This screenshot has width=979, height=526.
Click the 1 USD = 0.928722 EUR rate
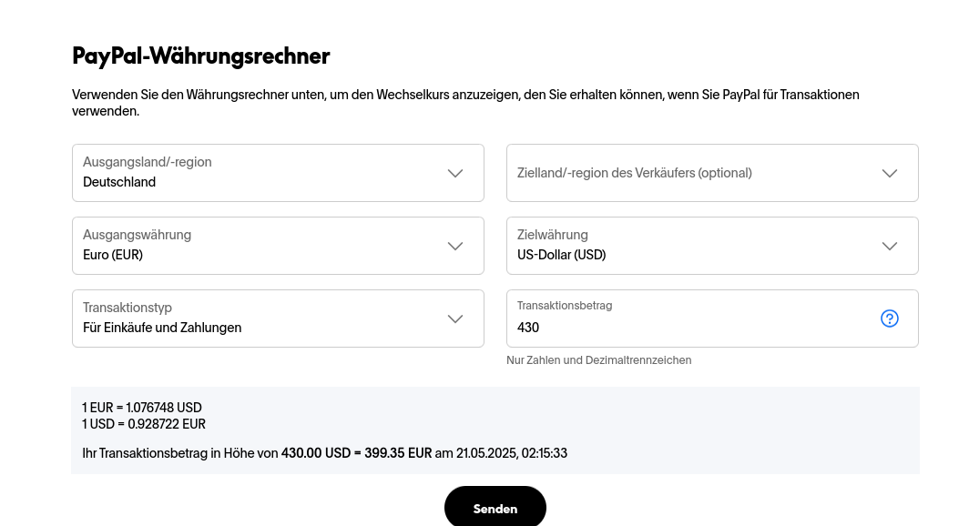[x=144, y=424]
